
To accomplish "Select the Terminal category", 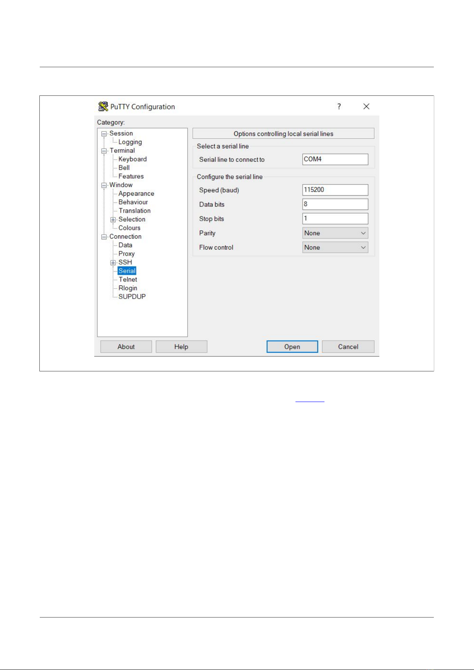I will pos(122,150).
